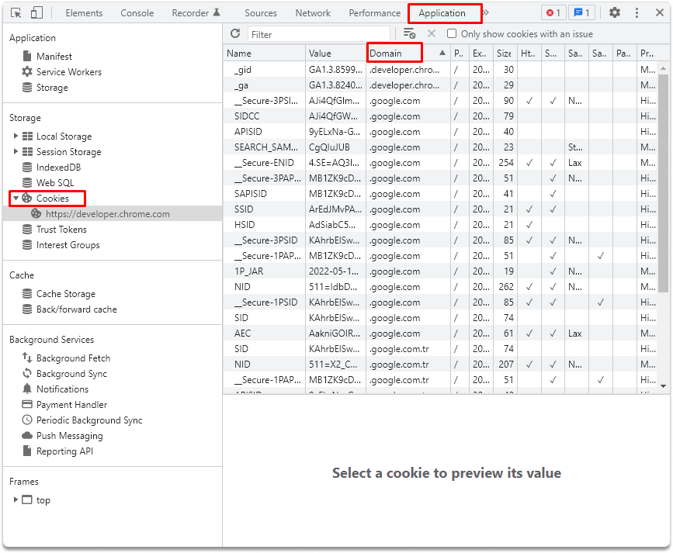673x553 pixels.
Task: Switch to the Performance tab
Action: 374,13
